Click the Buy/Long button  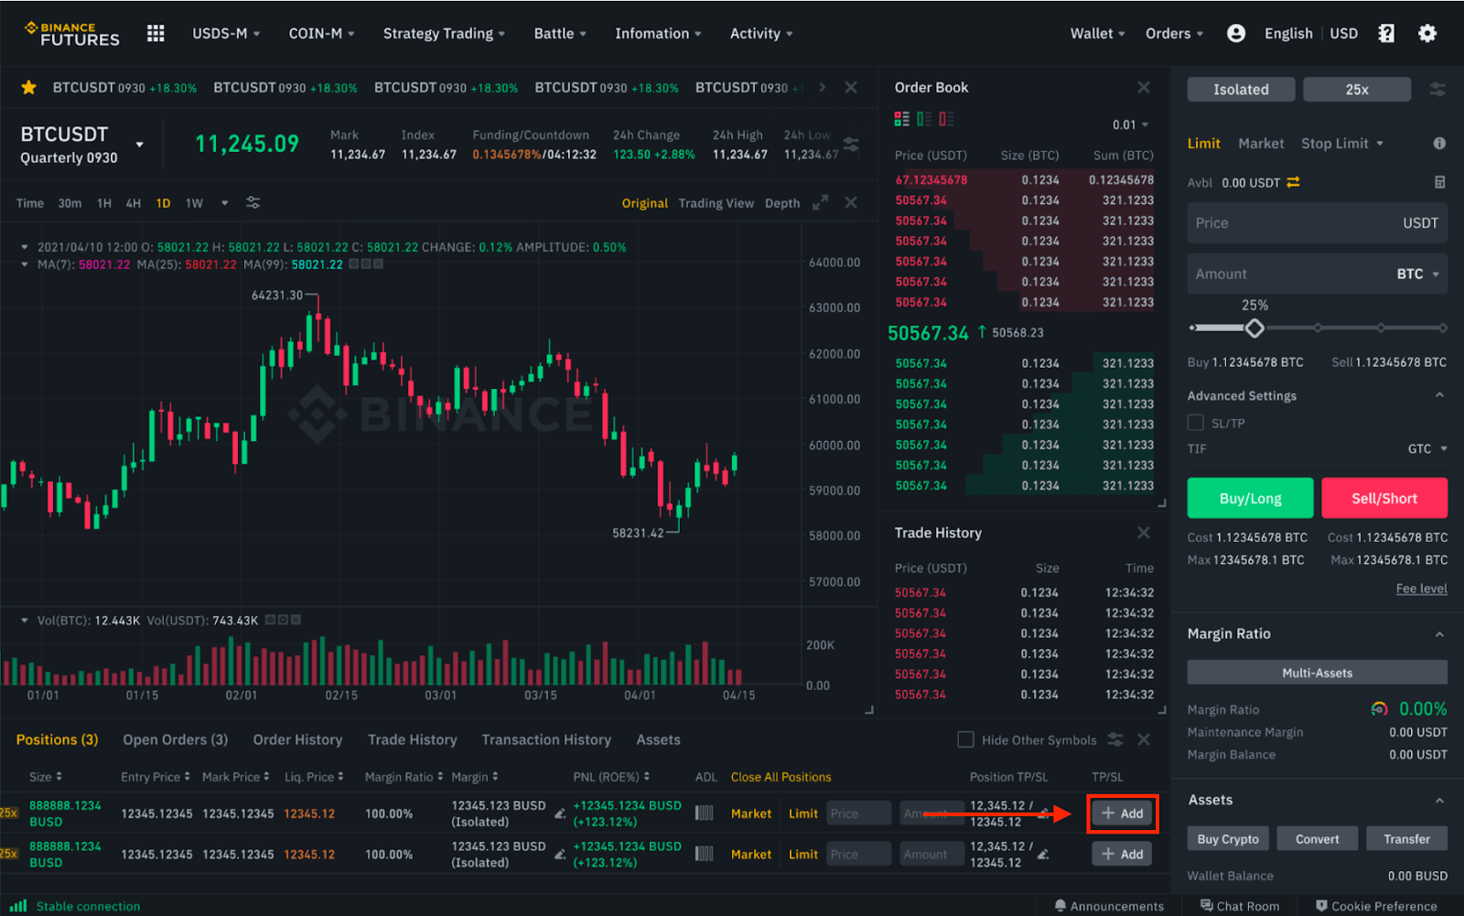pos(1249,498)
